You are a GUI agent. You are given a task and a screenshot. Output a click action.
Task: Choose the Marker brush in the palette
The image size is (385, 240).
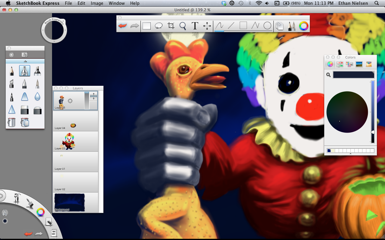click(x=38, y=71)
